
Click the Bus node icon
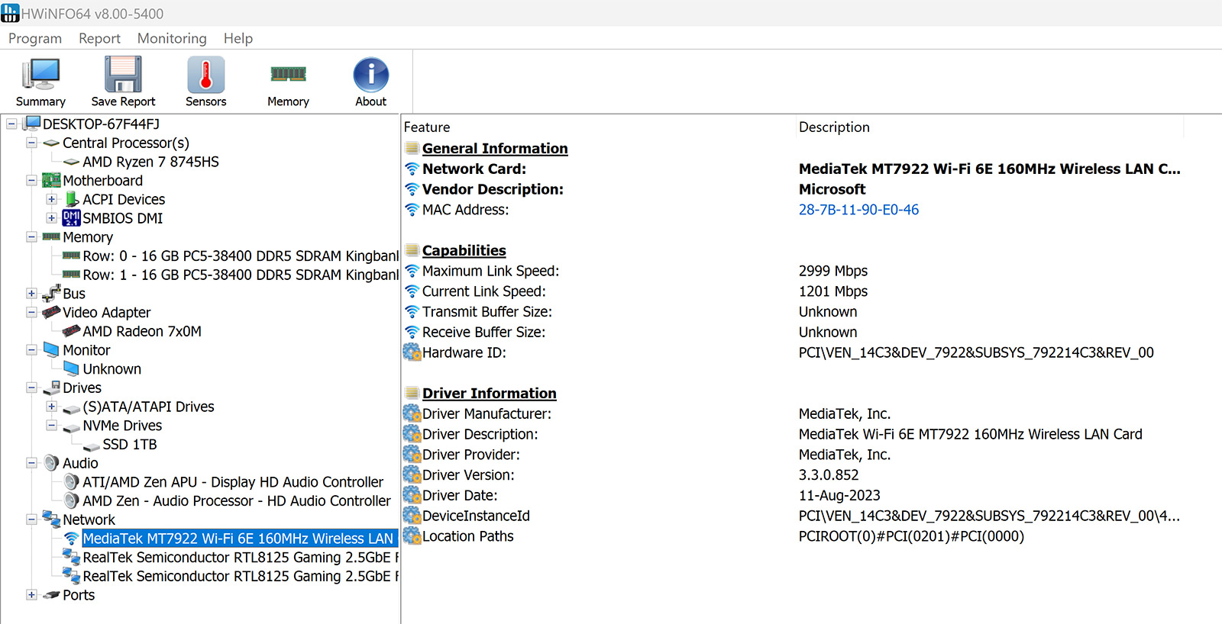tap(51, 293)
